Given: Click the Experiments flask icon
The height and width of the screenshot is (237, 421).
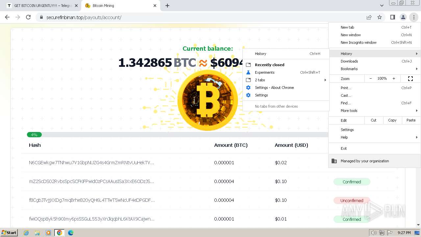Looking at the screenshot, I should tap(248, 72).
